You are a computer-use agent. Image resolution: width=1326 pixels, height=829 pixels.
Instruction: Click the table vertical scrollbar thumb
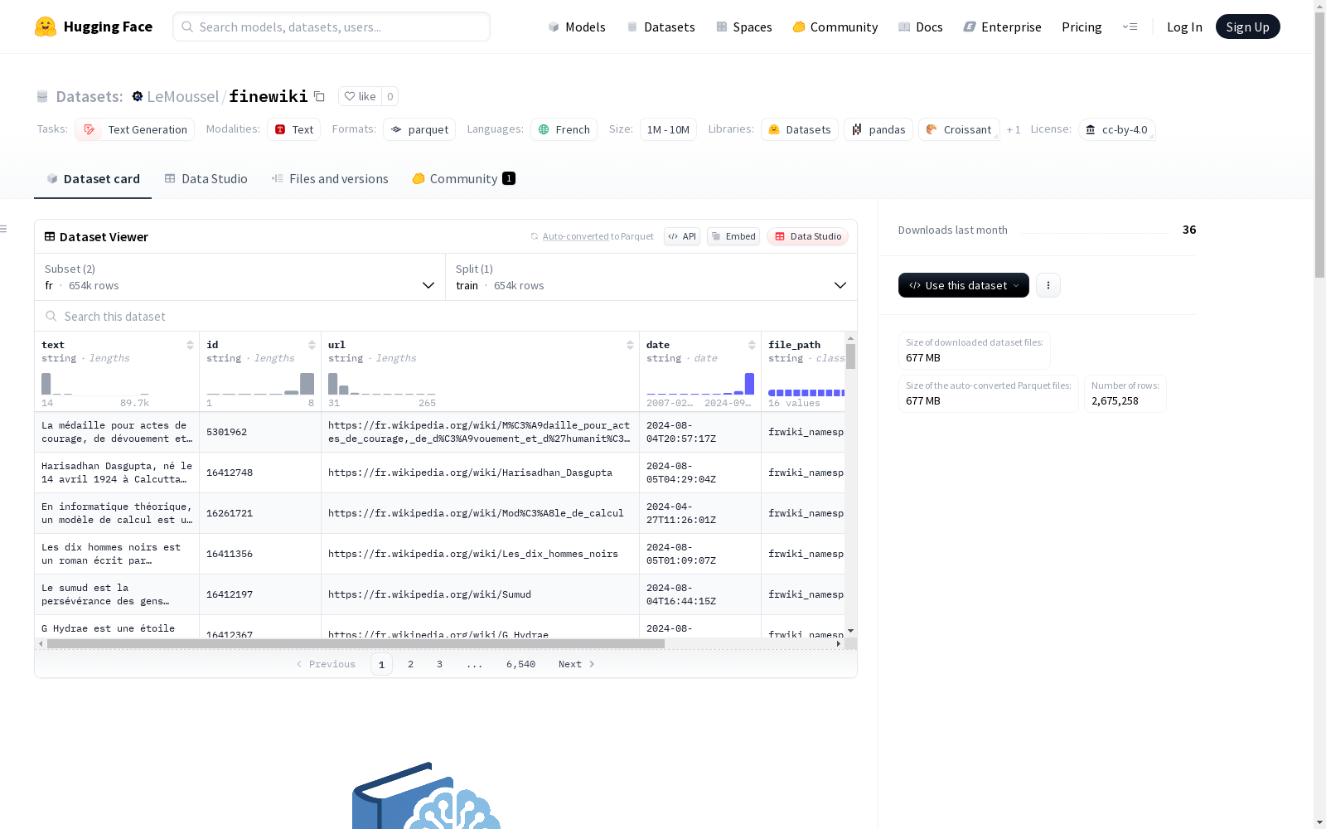coord(850,356)
